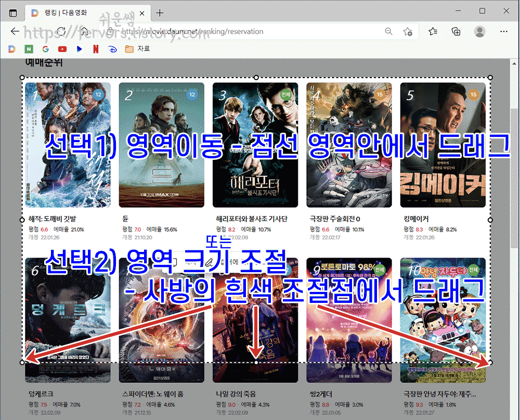Screen dimensions: 520x420
Task: Click the page vertical scrollbar thumb
Action: (514, 177)
